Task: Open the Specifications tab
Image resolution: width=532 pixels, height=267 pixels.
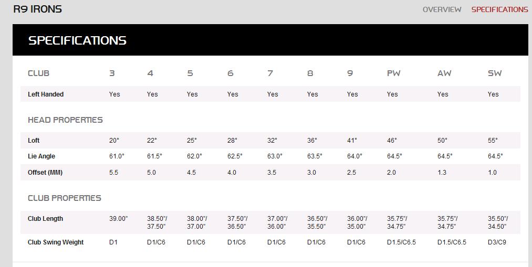Action: click(x=500, y=9)
